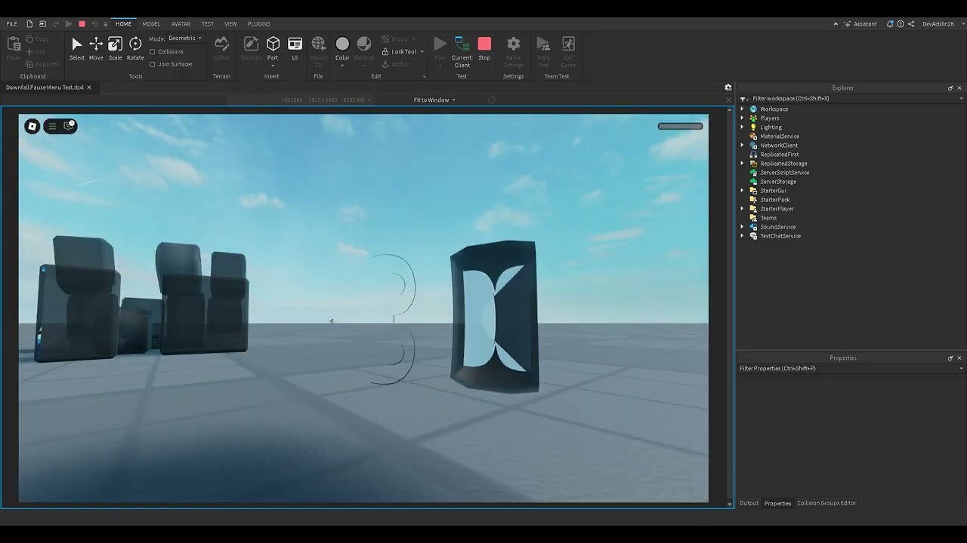Open the in-game chat bubble icon
The width and height of the screenshot is (967, 543).
pyautogui.click(x=69, y=126)
